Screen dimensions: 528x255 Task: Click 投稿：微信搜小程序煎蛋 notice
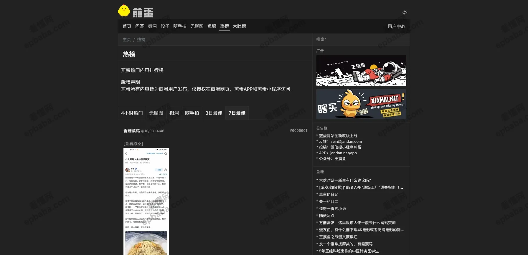coord(340,147)
